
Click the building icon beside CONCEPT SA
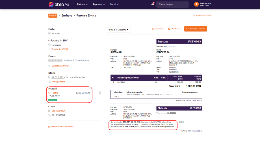click(49, 111)
